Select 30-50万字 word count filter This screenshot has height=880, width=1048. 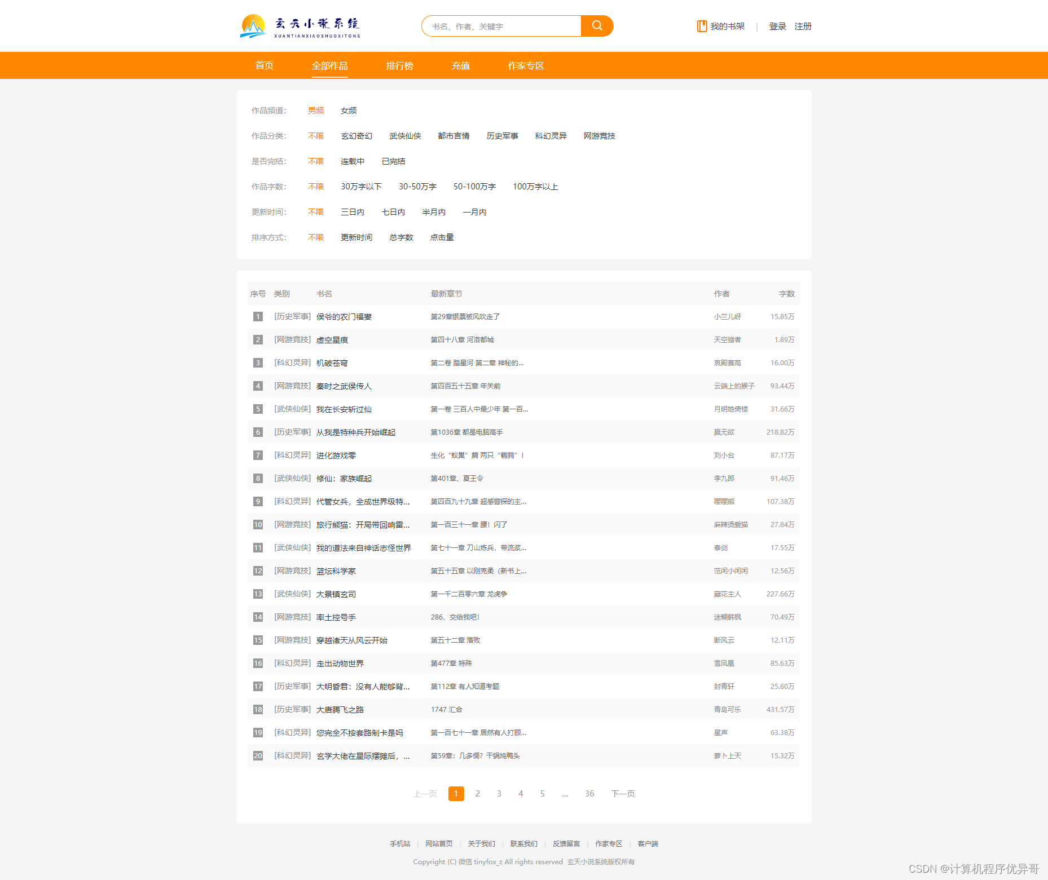pyautogui.click(x=417, y=187)
